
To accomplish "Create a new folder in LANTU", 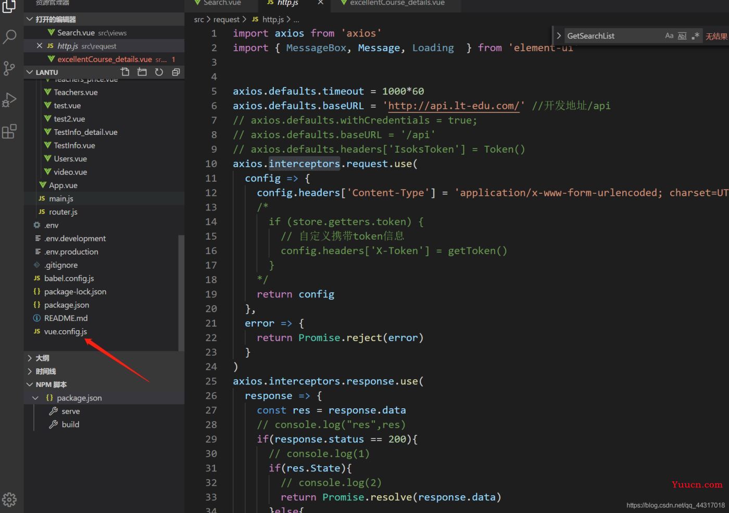I will (x=142, y=72).
